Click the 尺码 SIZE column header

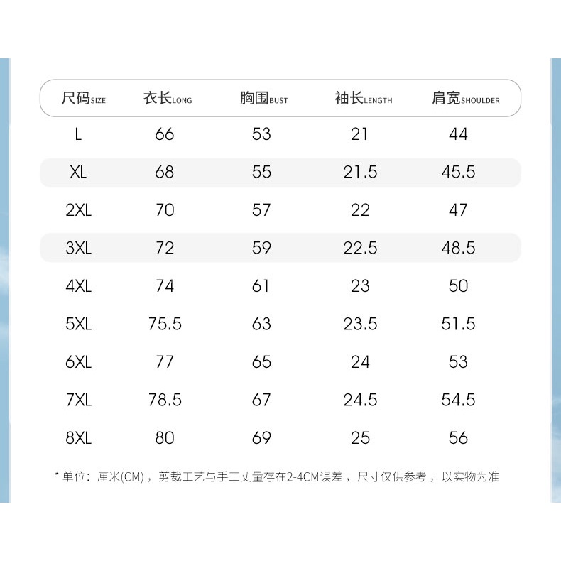click(x=84, y=98)
